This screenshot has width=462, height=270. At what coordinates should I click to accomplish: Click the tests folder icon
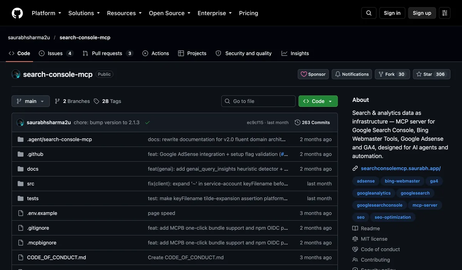click(x=21, y=199)
